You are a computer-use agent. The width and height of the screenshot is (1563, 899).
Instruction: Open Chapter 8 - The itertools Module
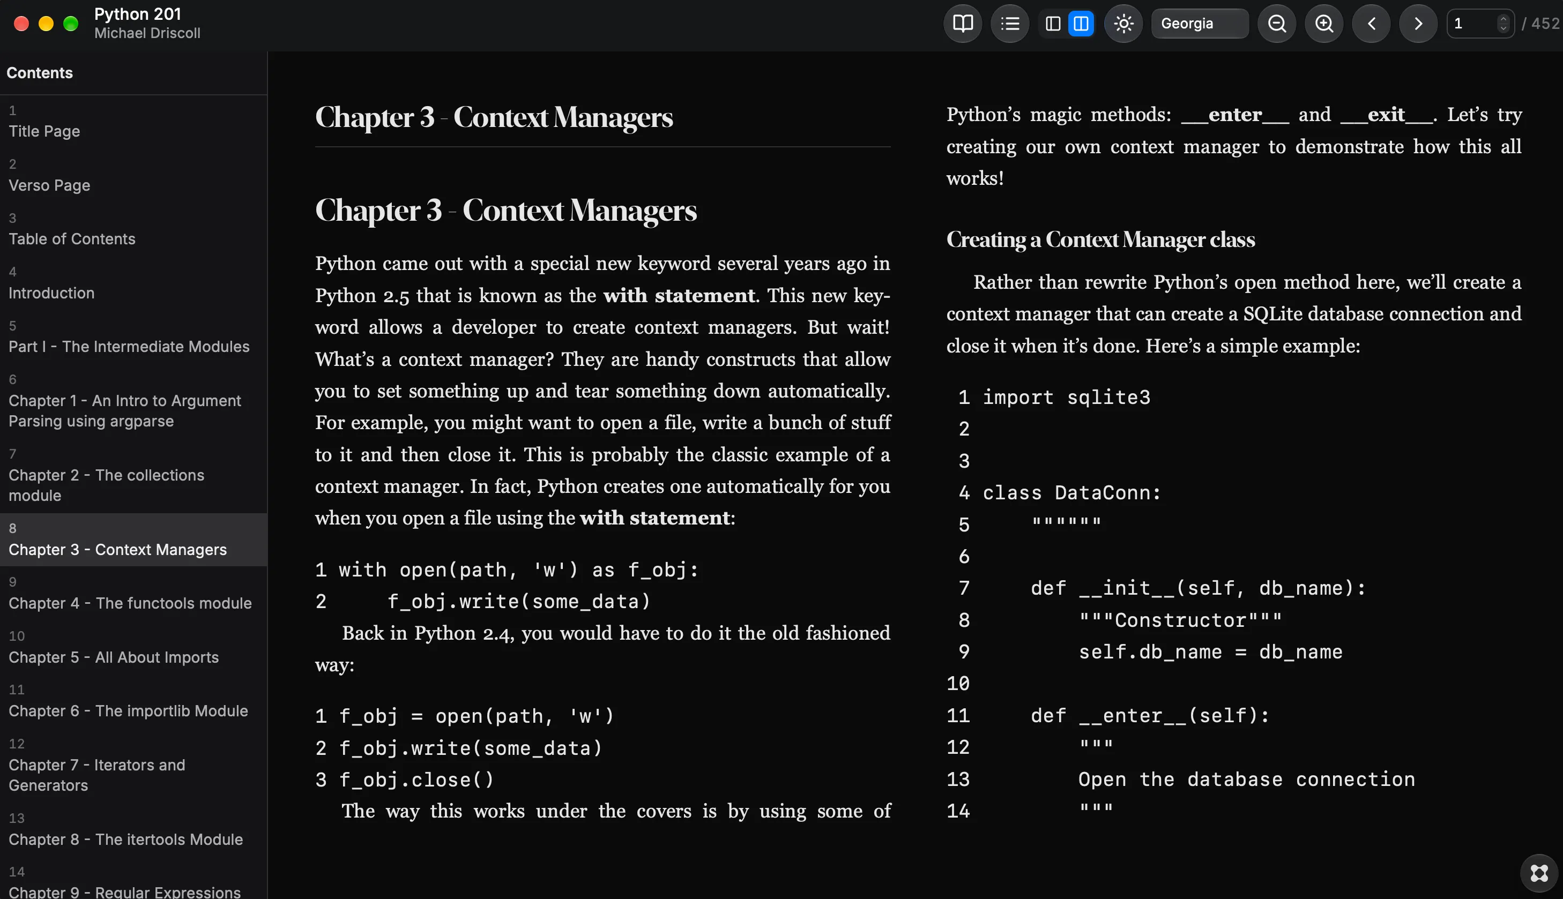tap(133, 830)
